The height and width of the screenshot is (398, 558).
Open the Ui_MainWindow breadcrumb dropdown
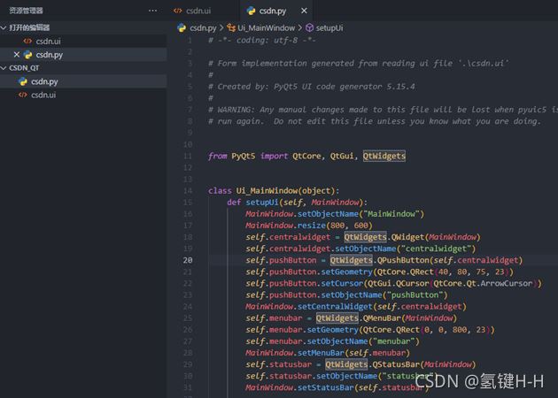coord(265,27)
